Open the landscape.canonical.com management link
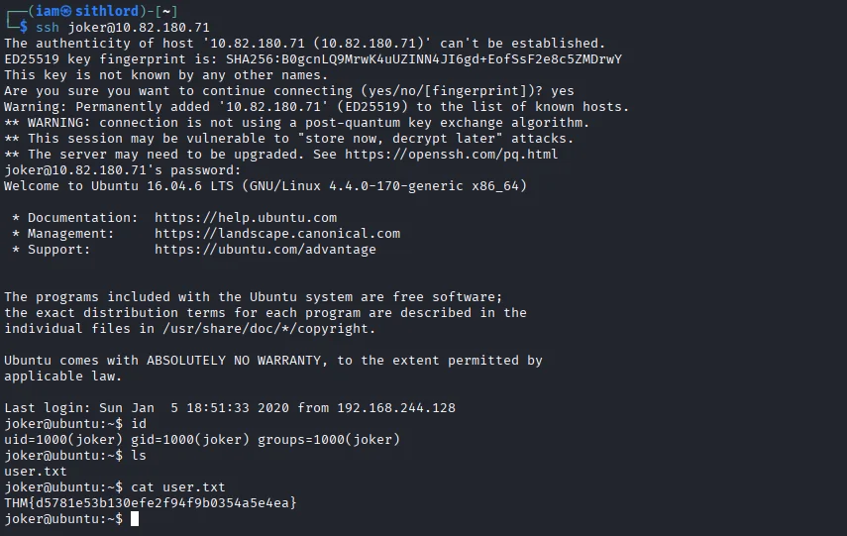The image size is (847, 536). (x=277, y=234)
